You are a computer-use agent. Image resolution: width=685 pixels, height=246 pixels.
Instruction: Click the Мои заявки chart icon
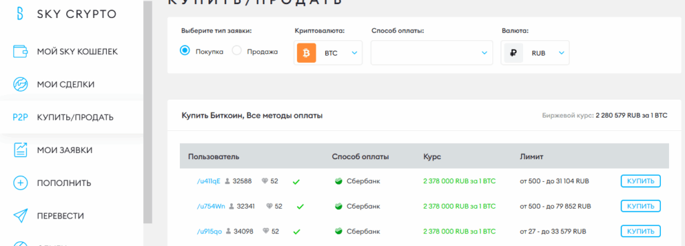pos(20,150)
